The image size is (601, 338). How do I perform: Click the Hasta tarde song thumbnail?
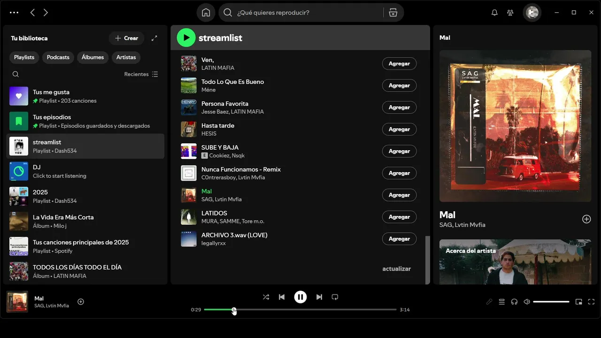point(189,129)
